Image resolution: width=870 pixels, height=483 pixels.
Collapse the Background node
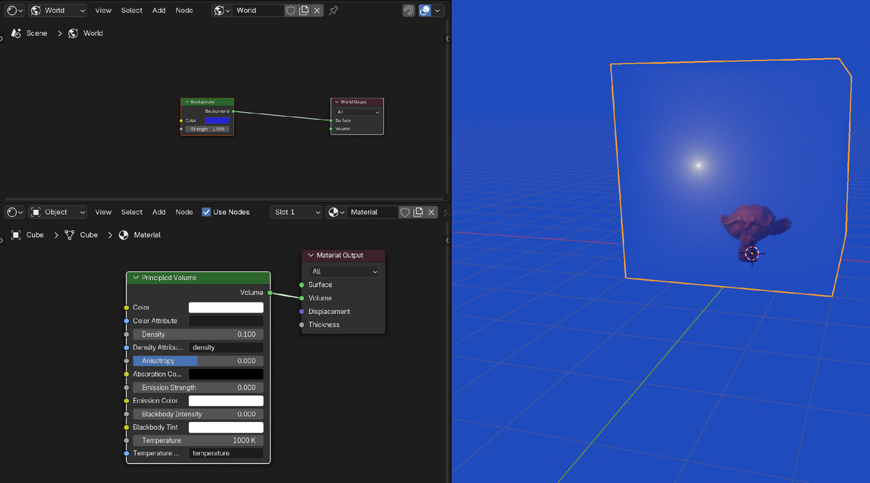click(x=187, y=102)
